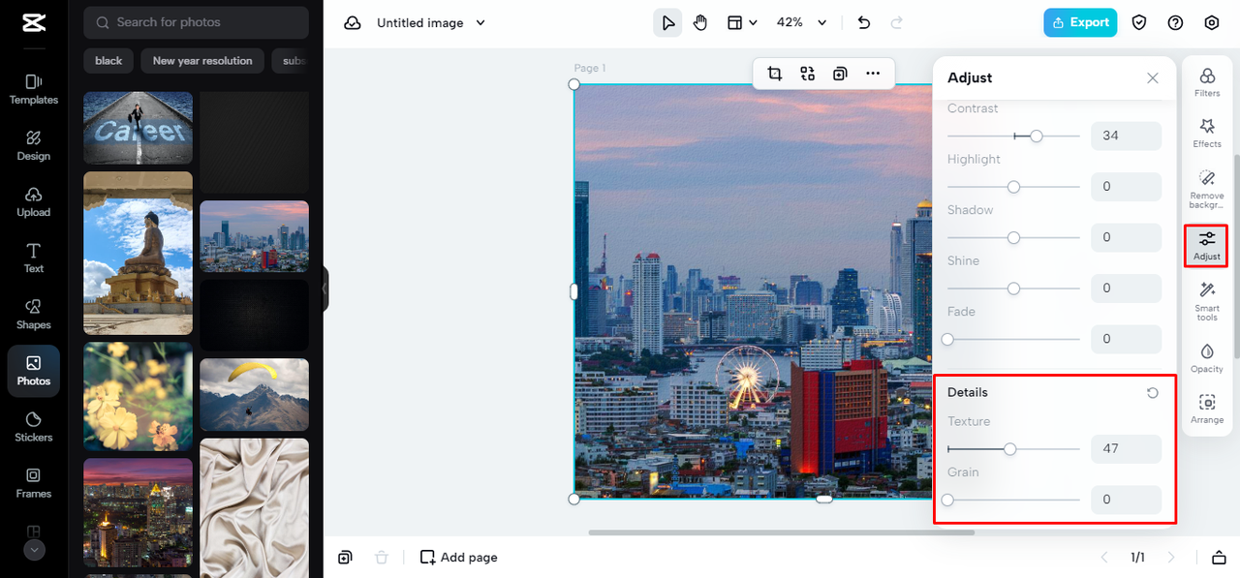Viewport: 1240px width, 578px height.
Task: Click the Shadow value field
Action: click(x=1126, y=237)
